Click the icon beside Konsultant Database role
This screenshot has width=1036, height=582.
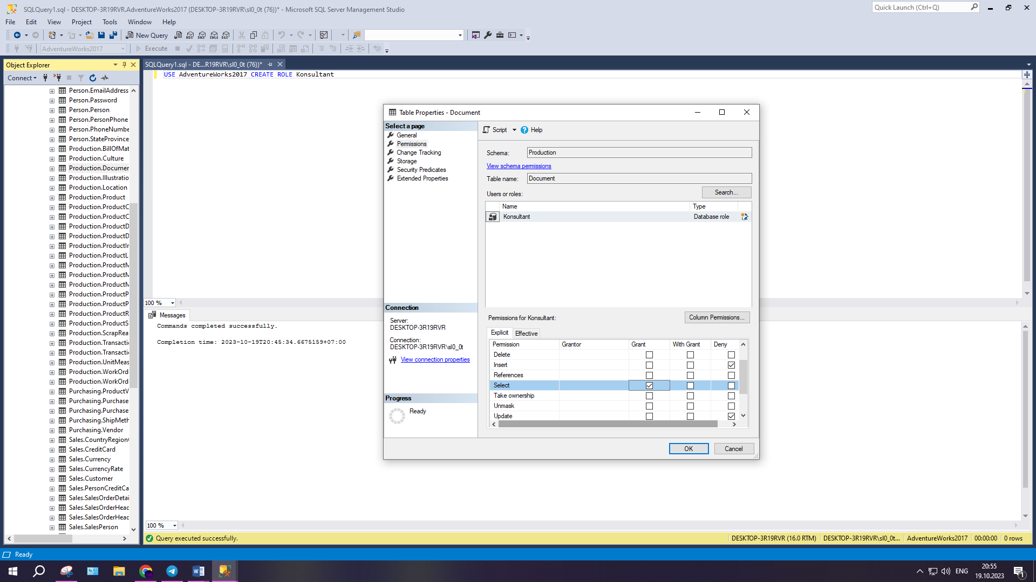coord(745,217)
